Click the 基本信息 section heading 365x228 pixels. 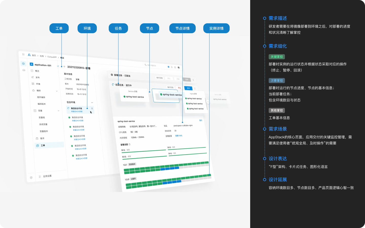[68, 74]
